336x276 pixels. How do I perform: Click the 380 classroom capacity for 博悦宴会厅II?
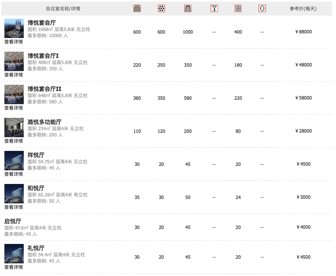point(137,98)
